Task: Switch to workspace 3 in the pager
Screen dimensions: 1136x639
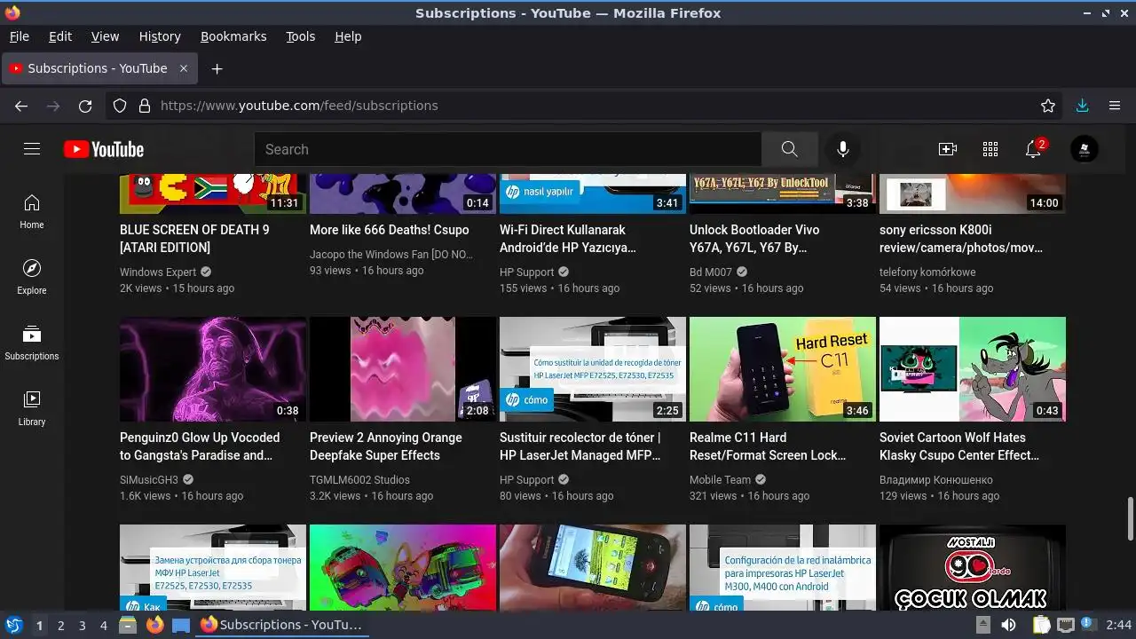Action: [82, 626]
